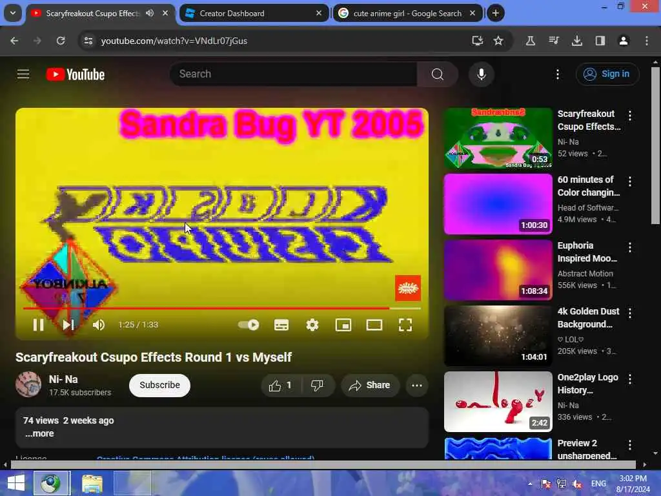
Task: Open the Ni- Na channel name link
Action: pyautogui.click(x=63, y=379)
